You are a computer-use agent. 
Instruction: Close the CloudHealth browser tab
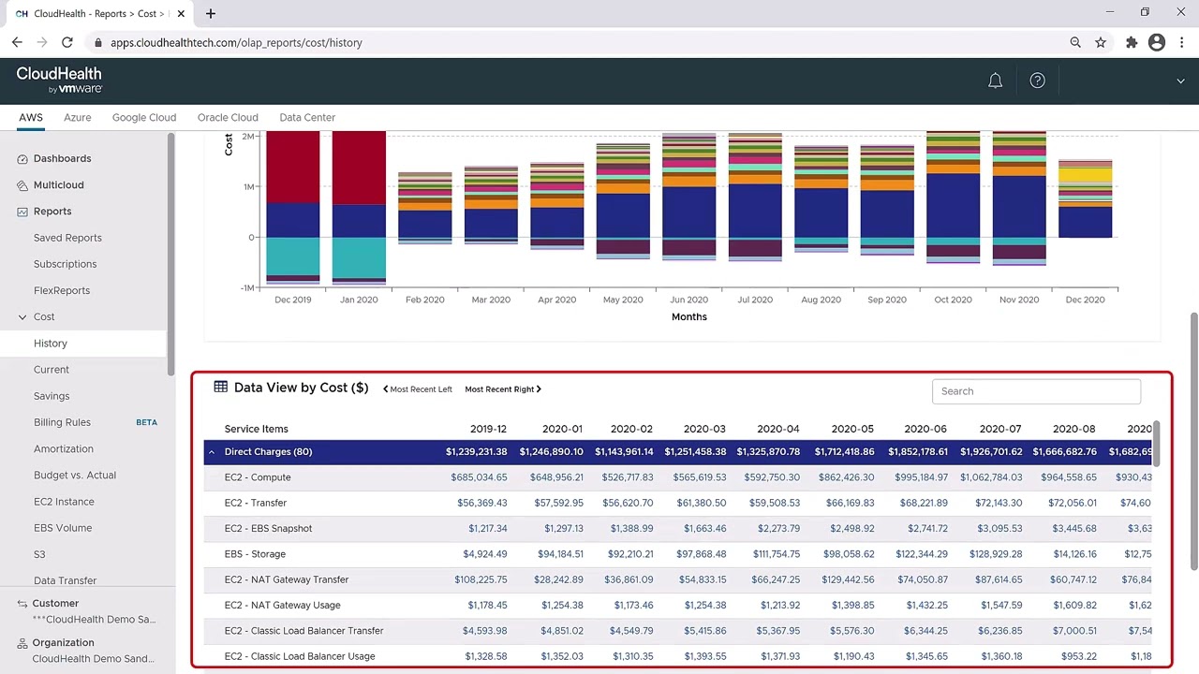pos(181,14)
